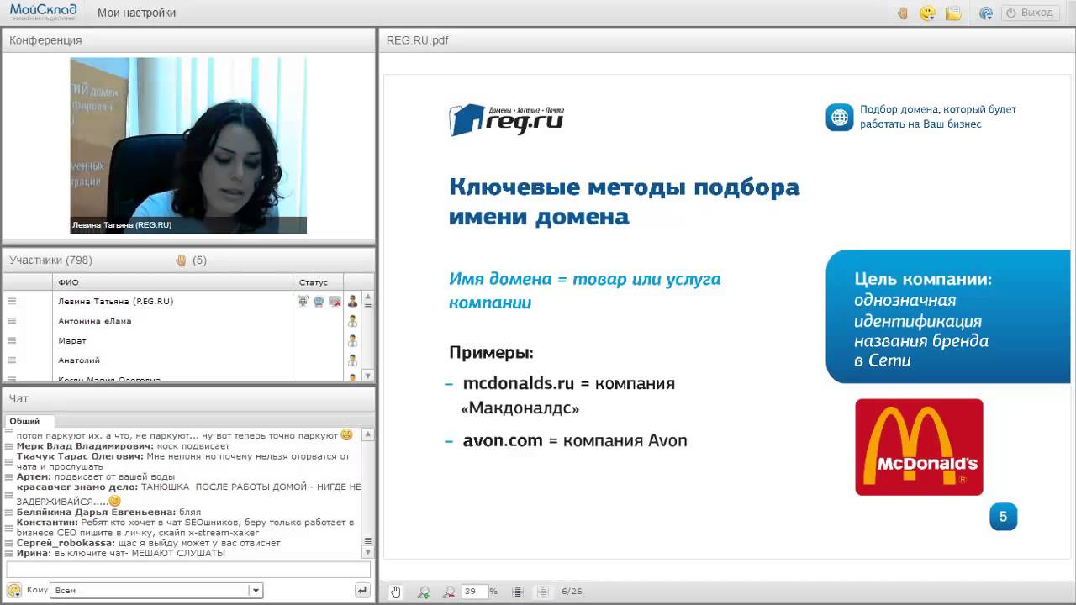Click the McDonald's logo on slide
This screenshot has width=1076, height=605.
click(x=919, y=446)
